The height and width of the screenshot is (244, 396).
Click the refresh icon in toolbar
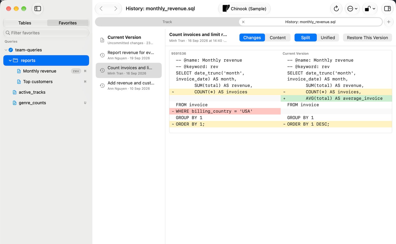tap(336, 9)
